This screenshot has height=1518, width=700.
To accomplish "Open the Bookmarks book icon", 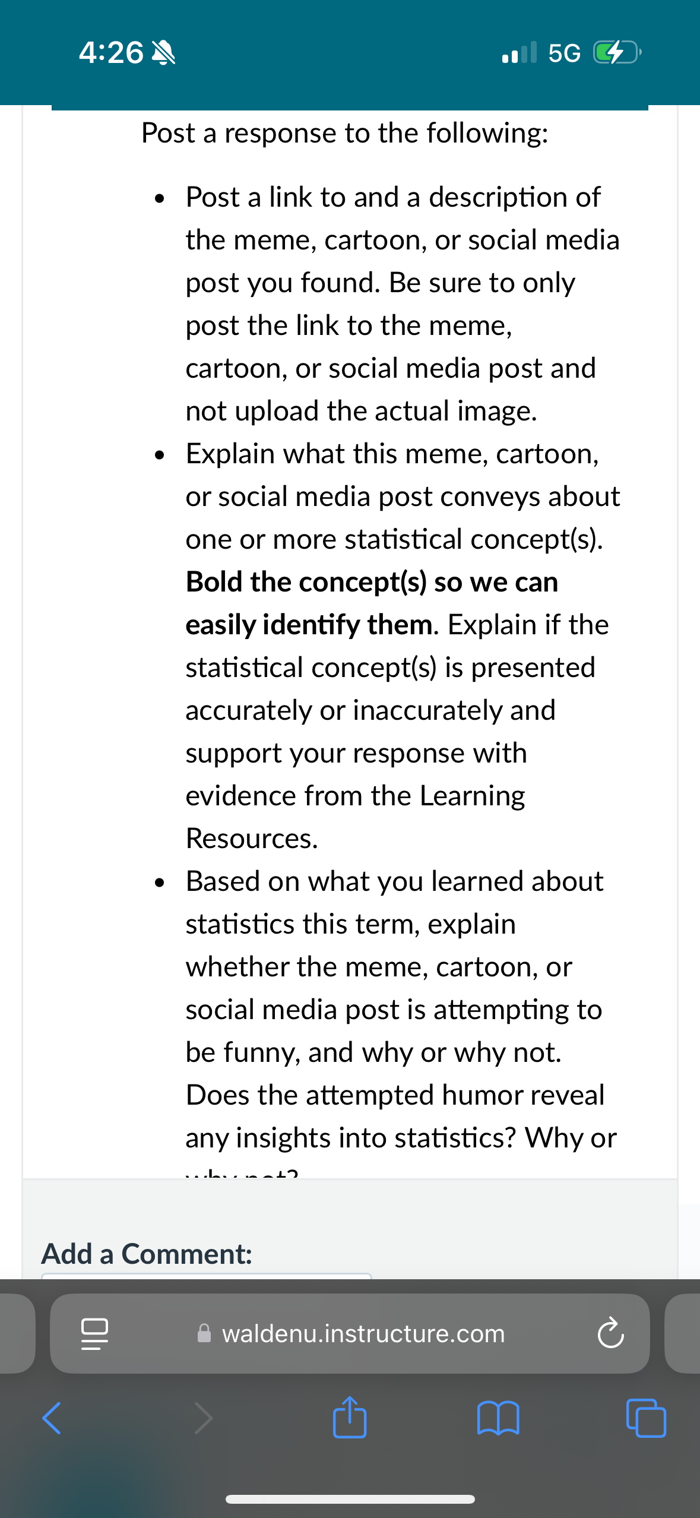I will coord(498,1418).
